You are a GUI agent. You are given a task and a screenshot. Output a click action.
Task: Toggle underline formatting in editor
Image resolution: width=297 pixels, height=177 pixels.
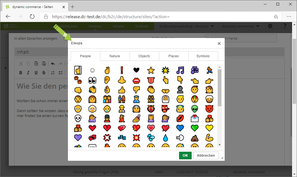pos(36,73)
